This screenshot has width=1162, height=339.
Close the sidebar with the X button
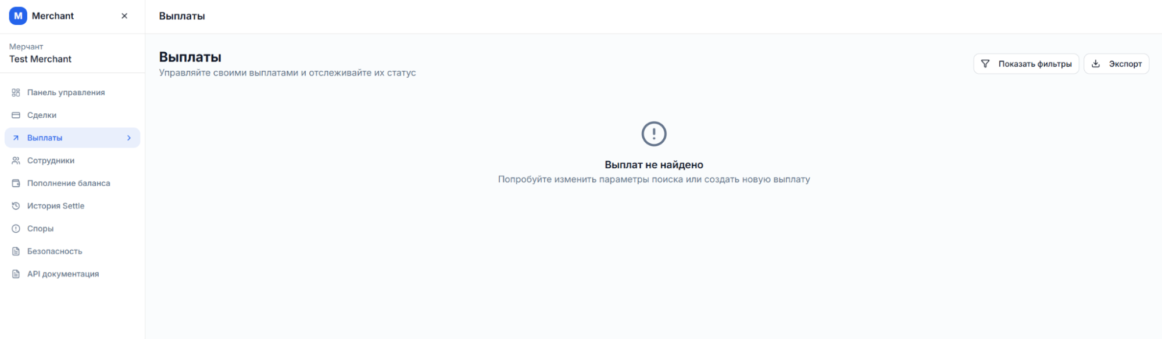point(124,16)
